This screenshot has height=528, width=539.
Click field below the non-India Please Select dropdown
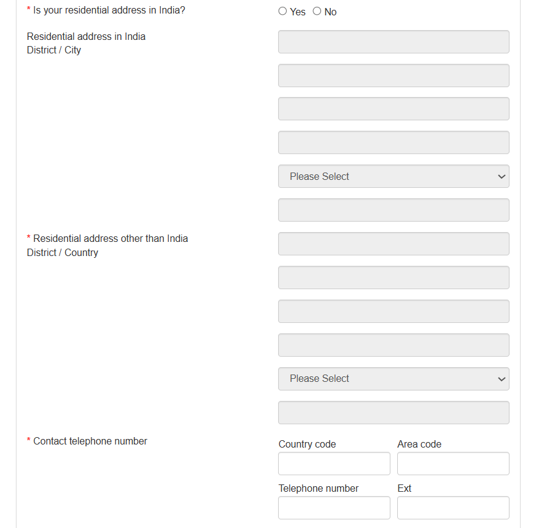394,413
